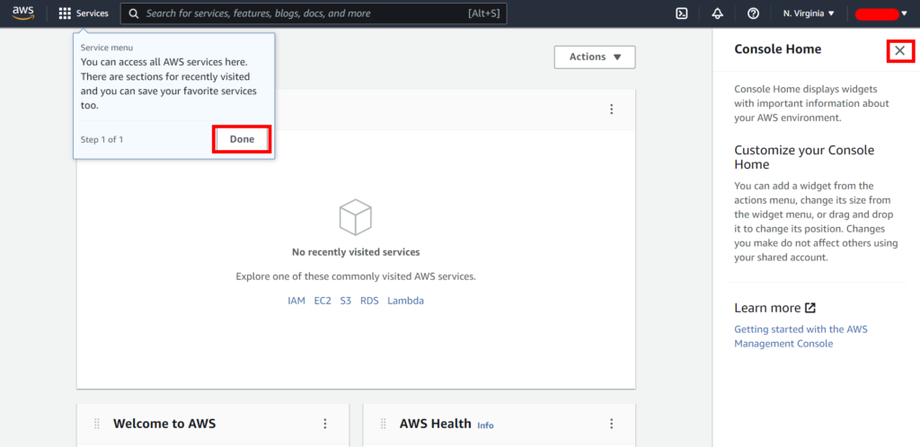Image resolution: width=920 pixels, height=447 pixels.
Task: Open Welcome to AWS widget menu
Action: pos(325,424)
